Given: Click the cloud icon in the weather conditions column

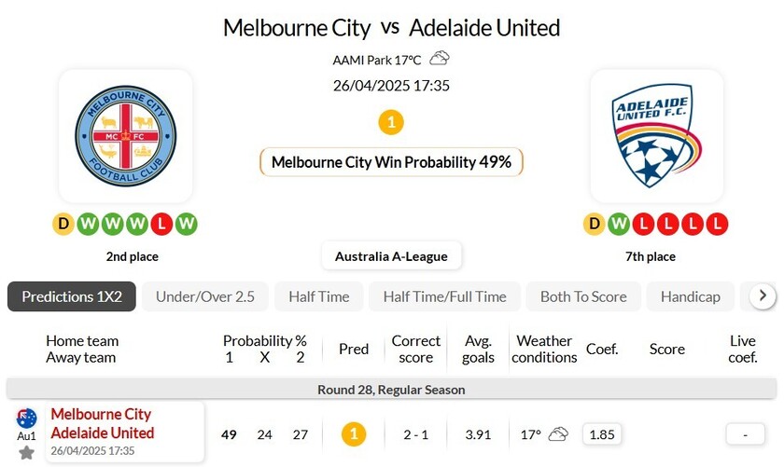Looking at the screenshot, I should click(558, 434).
